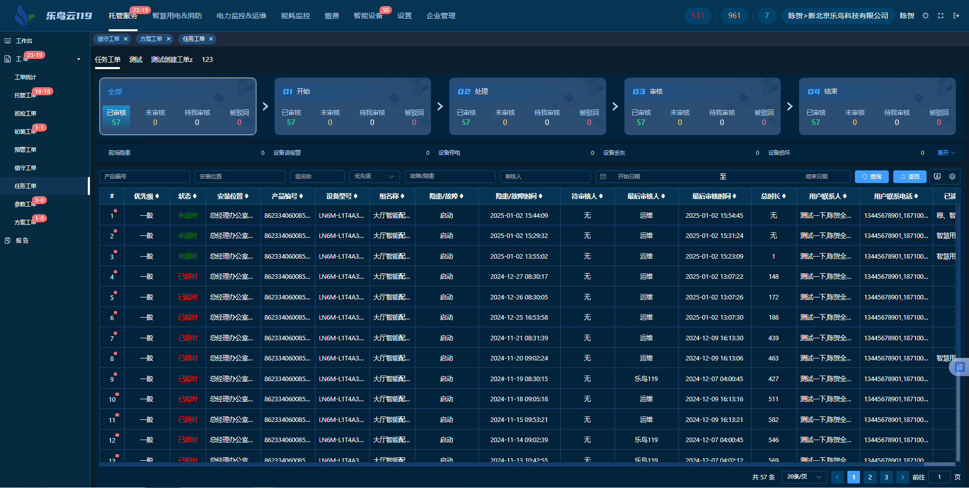969x488 pixels.
Task: Go to next page arrow
Action: (x=902, y=477)
